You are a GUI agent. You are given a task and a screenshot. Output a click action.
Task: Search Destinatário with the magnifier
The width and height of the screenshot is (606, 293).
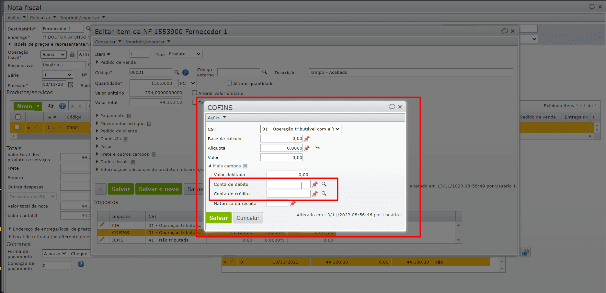point(88,29)
